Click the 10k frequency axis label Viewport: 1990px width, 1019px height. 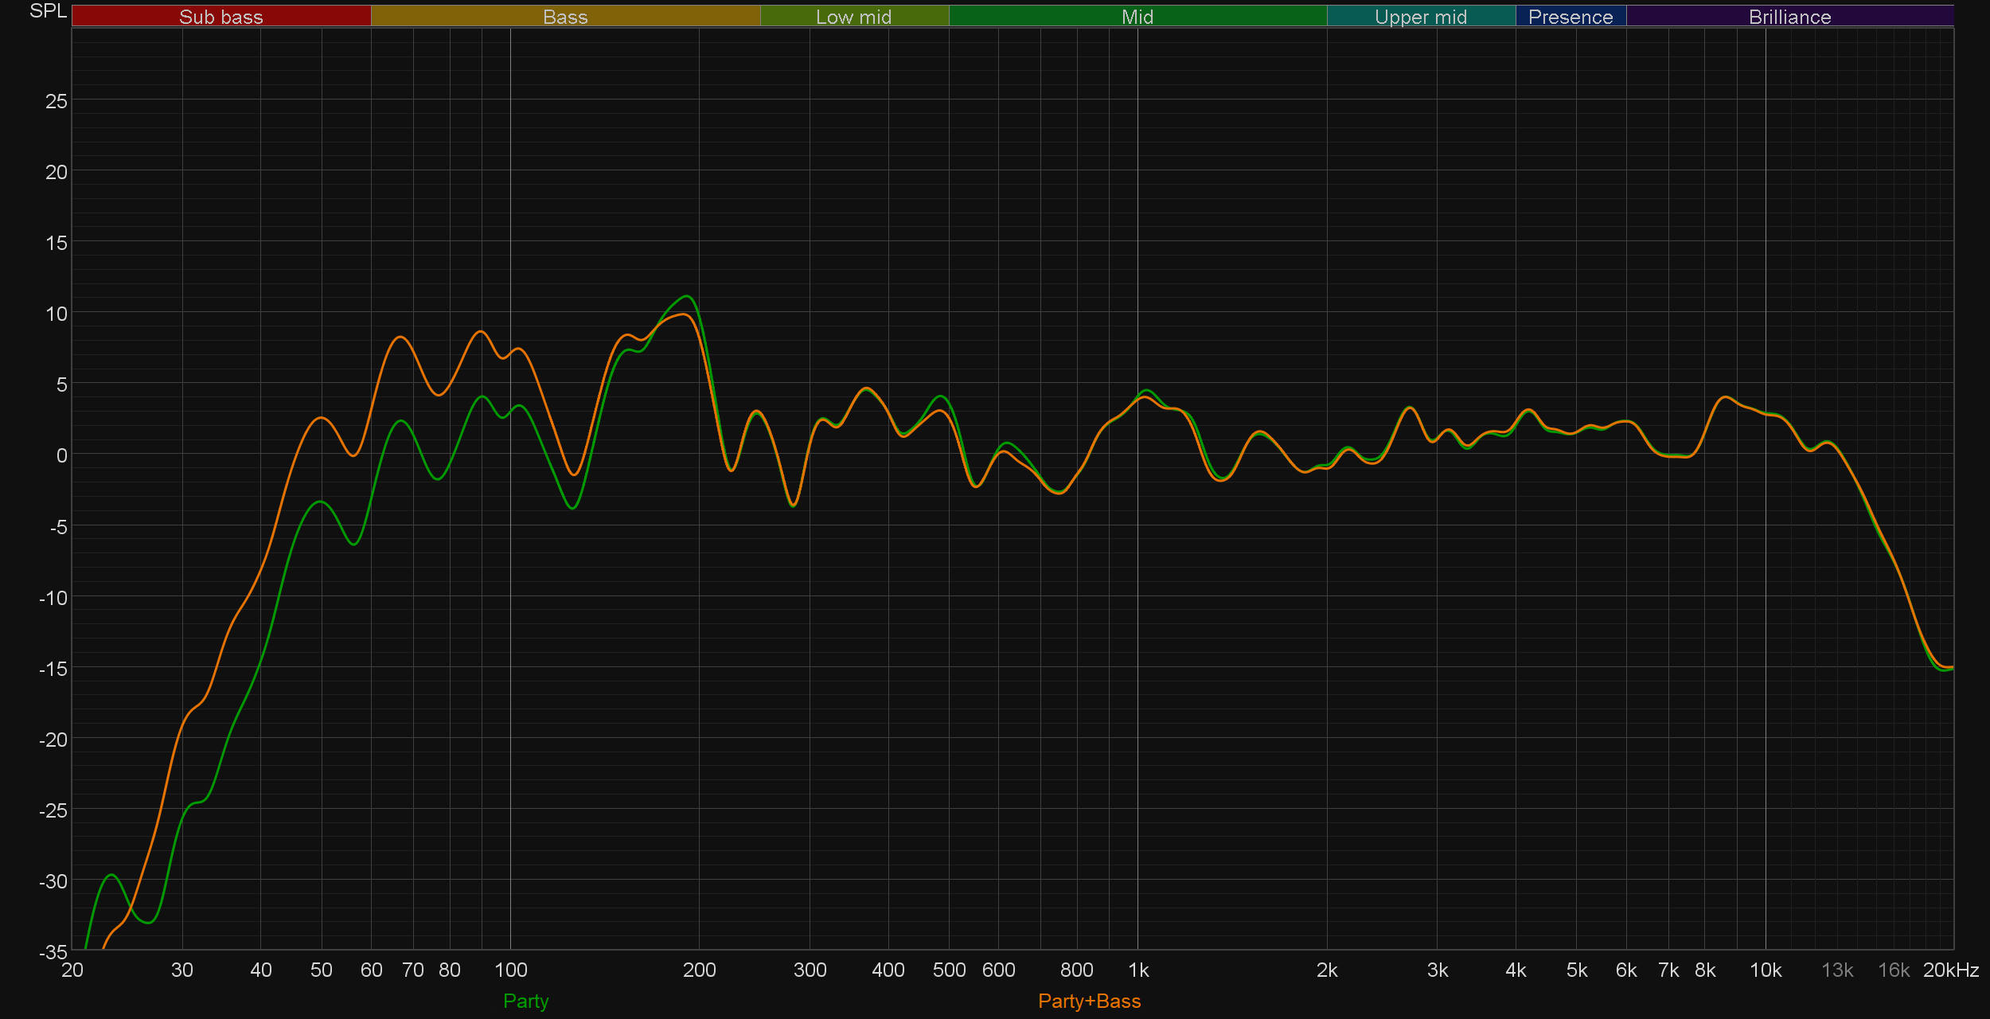point(1765,970)
